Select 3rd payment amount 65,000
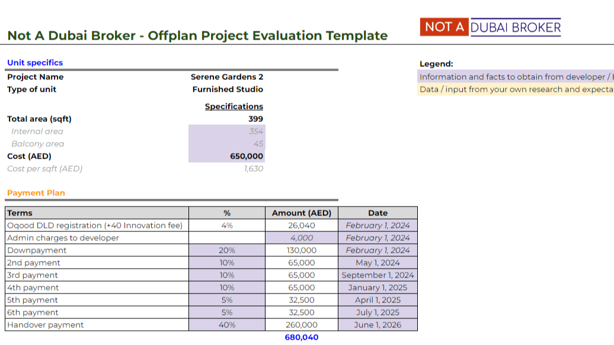This screenshot has height=345, width=614. pos(302,275)
